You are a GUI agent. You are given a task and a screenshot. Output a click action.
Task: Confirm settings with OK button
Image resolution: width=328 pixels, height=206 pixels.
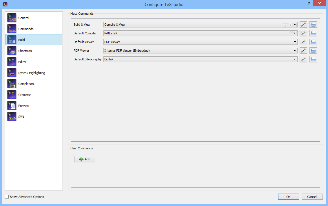point(289,197)
